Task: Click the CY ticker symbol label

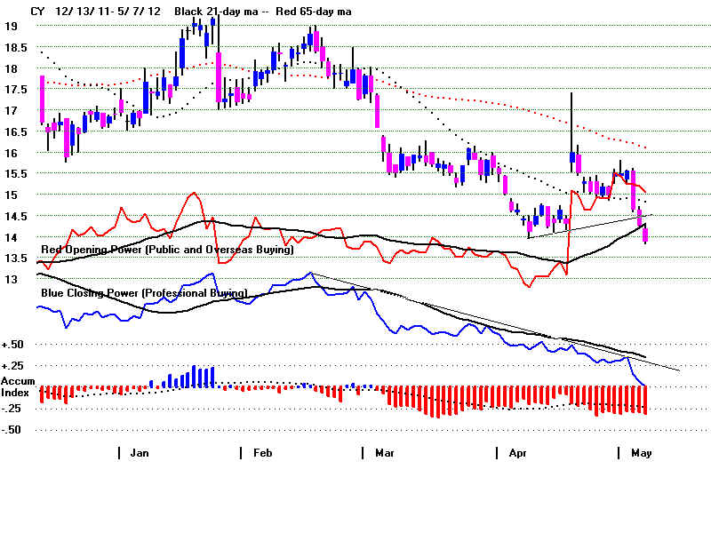Action: 37,11
